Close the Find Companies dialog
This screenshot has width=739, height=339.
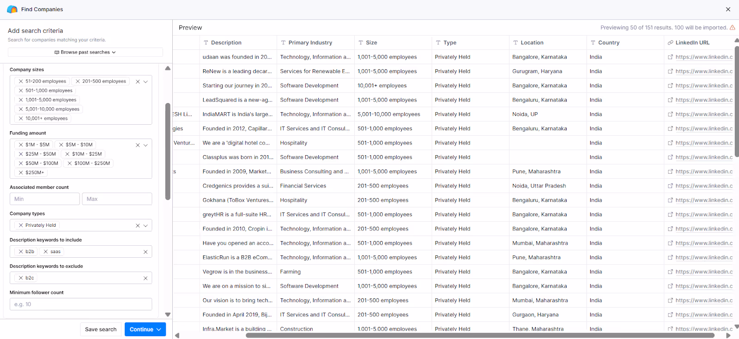[x=728, y=9]
